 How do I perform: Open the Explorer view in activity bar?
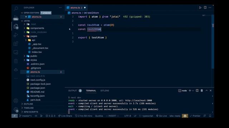point(16,26)
